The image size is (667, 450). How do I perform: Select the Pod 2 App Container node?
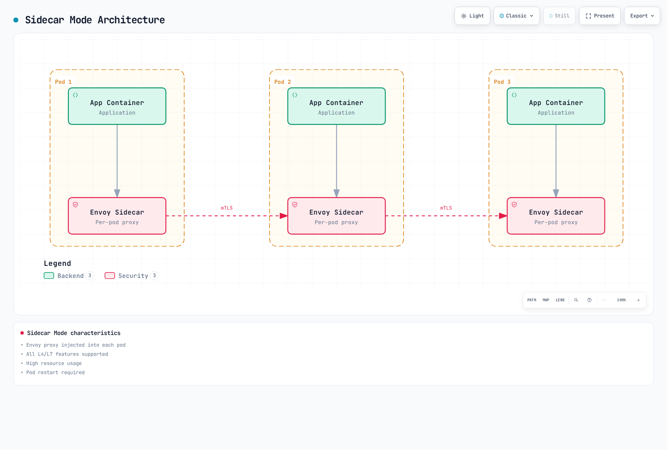[x=336, y=106]
